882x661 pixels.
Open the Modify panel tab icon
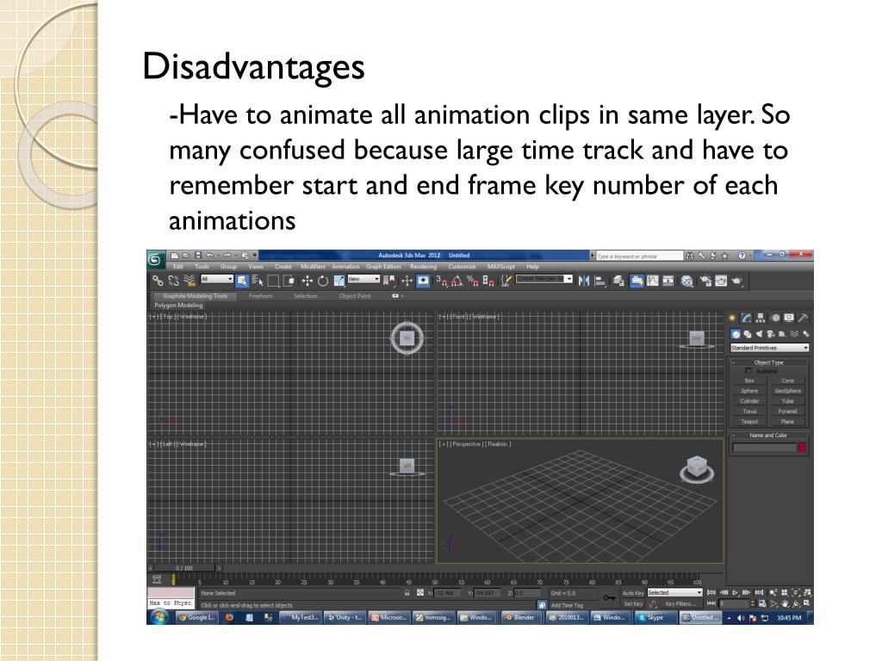[x=747, y=318]
